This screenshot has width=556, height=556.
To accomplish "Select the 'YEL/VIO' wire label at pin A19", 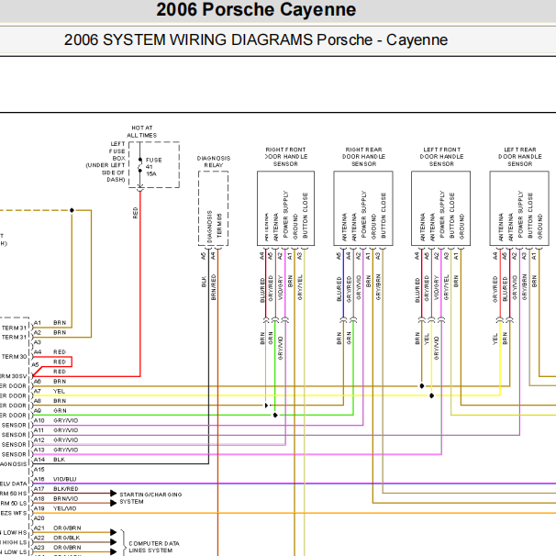I will click(64, 508).
